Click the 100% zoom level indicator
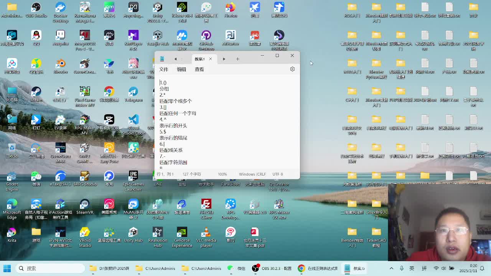The image size is (491, 276). pyautogui.click(x=222, y=174)
